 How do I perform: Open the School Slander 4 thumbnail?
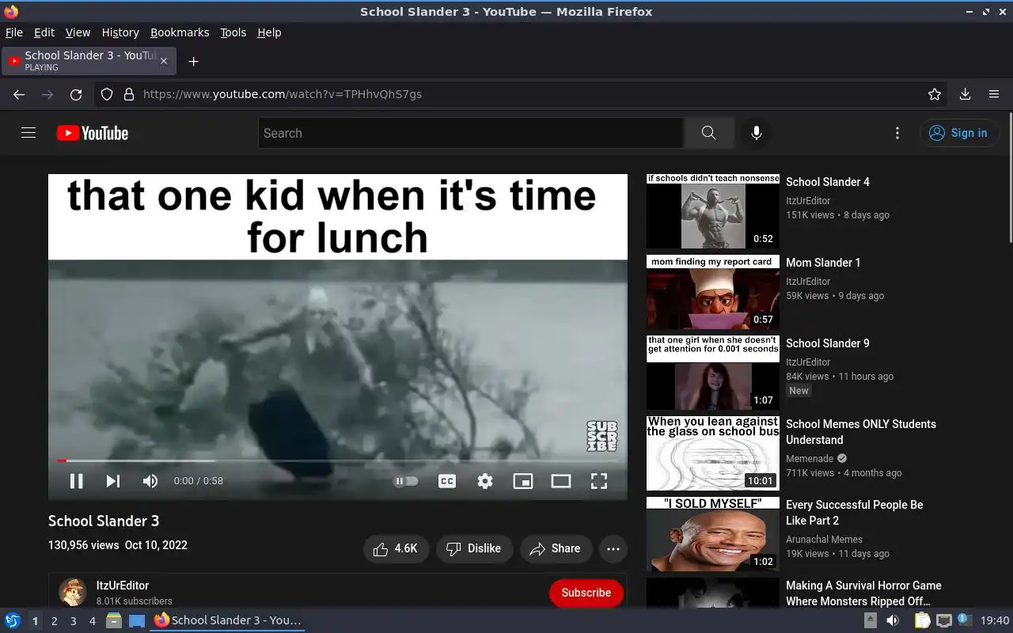tap(713, 211)
